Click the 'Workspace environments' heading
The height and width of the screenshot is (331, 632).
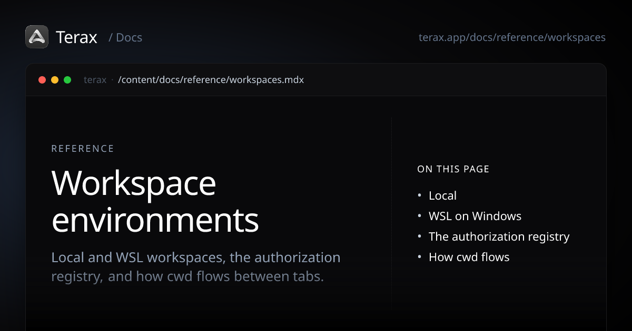[155, 202]
